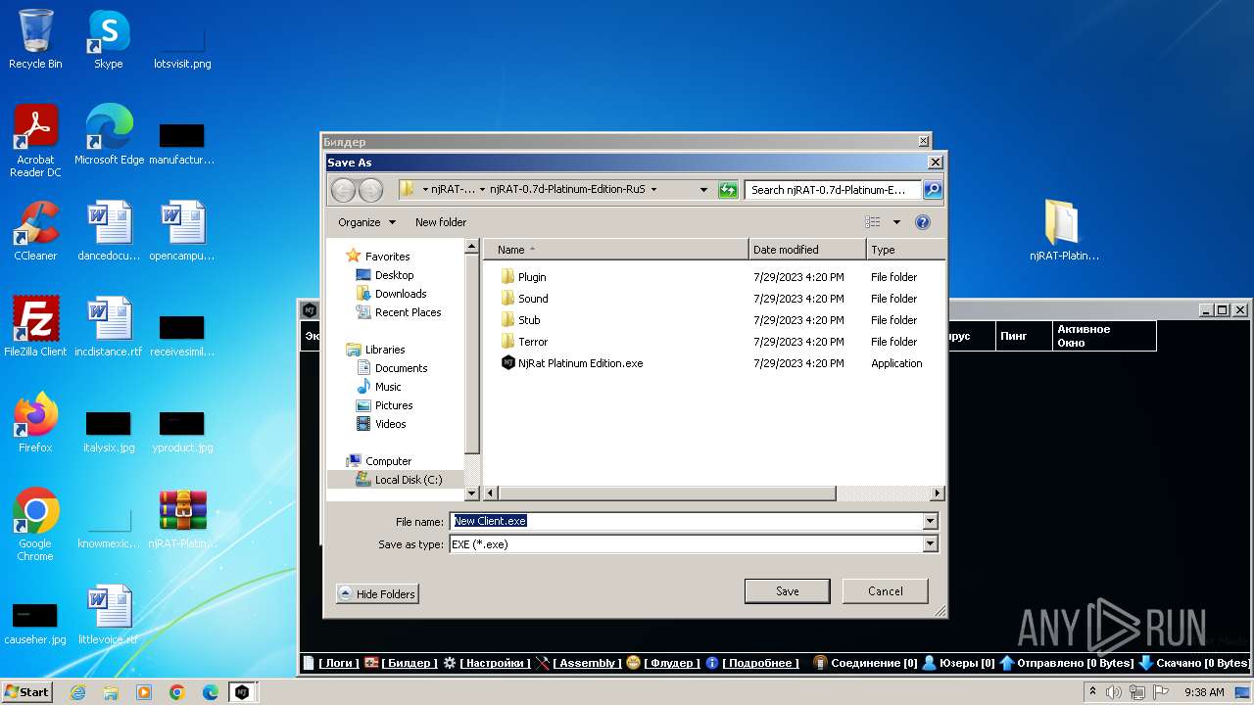Open Recycle Bin on the desktop

(35, 39)
